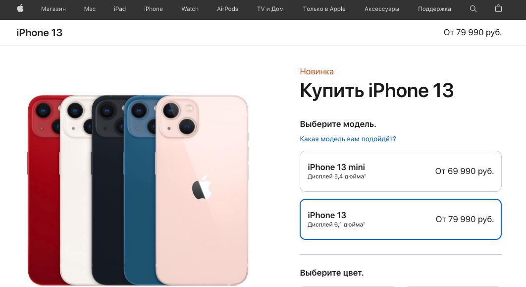This screenshot has width=526, height=287.
Task: Click the Apple logo in navigation bar
Action: coord(20,9)
